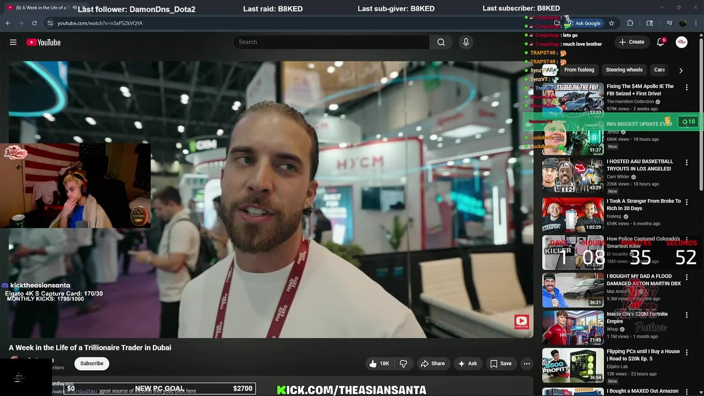Open options menu for Apollo IE video

pos(686,87)
